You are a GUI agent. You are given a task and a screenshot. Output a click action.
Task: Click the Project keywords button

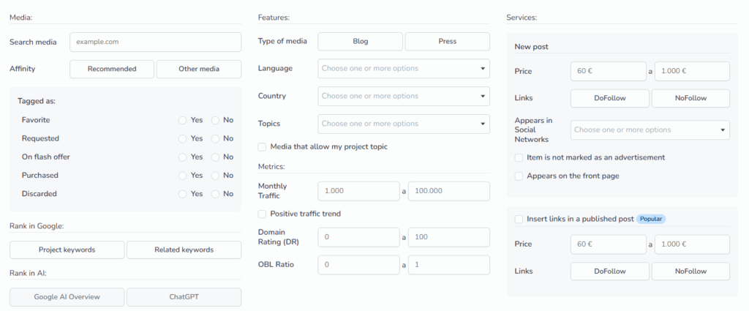pos(67,250)
